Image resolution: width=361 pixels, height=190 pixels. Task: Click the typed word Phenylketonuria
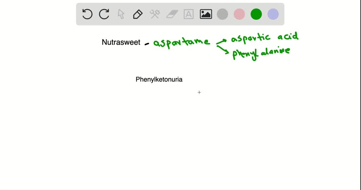click(159, 79)
